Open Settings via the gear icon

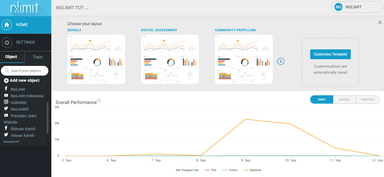pyautogui.click(x=7, y=42)
